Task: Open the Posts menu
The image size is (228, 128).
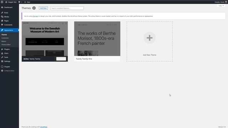Action: (6, 13)
